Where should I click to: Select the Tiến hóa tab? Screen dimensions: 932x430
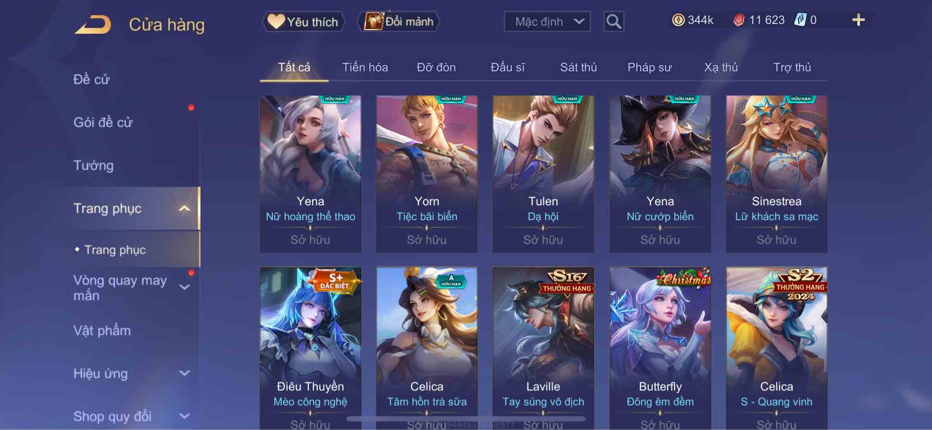[x=365, y=67]
